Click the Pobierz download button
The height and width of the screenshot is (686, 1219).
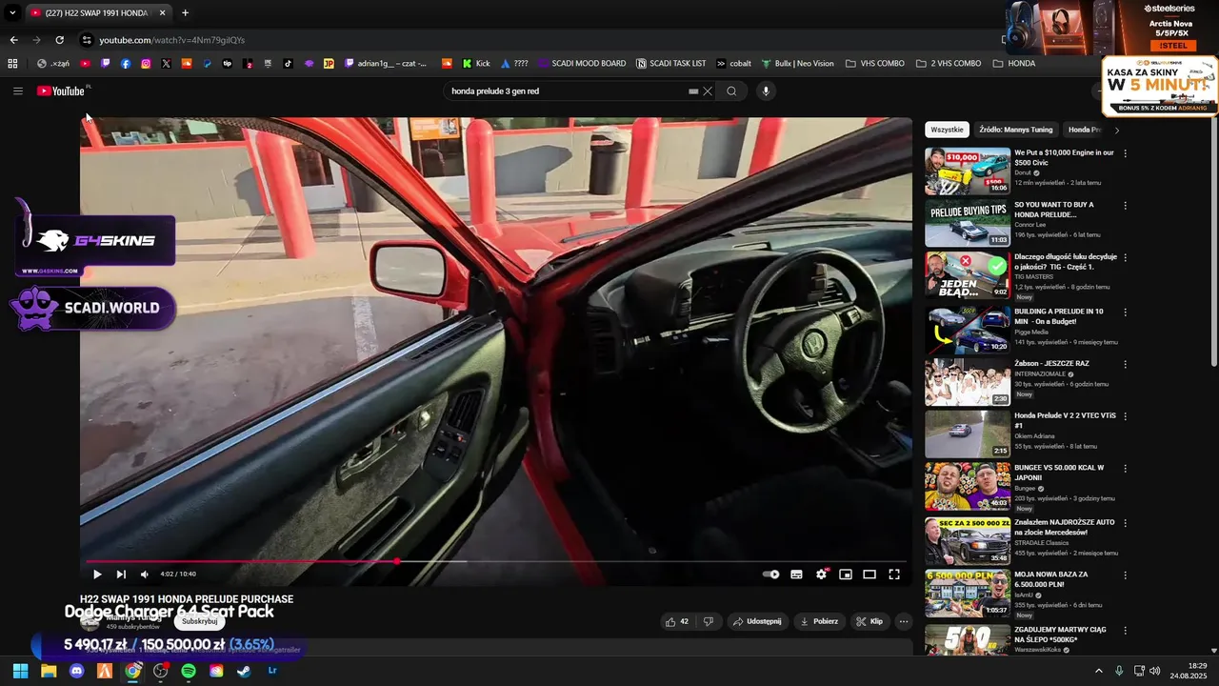click(x=819, y=621)
